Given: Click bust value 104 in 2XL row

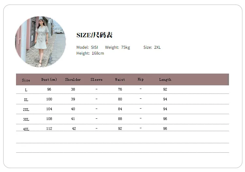Looking at the screenshot, I should [x=49, y=109].
